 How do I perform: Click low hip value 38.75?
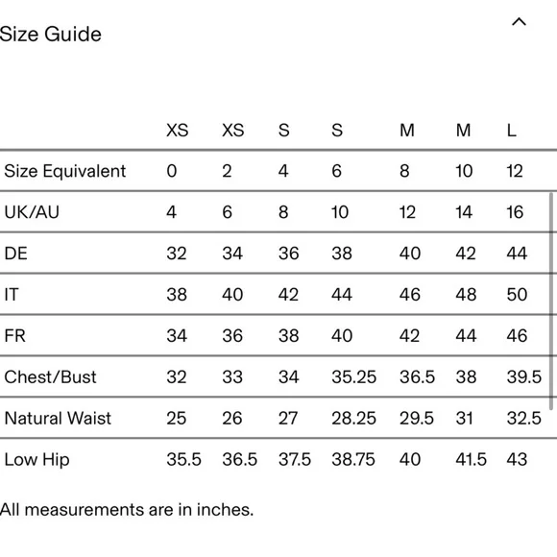(x=353, y=460)
